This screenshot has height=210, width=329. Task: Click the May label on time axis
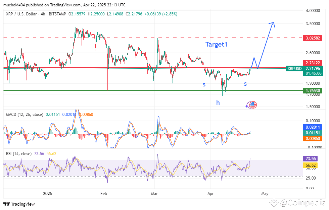point(265,193)
